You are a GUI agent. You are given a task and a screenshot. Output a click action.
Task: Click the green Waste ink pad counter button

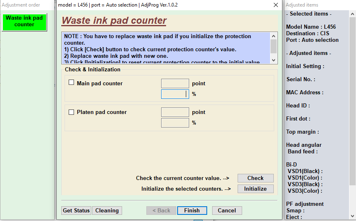[x=24, y=21]
